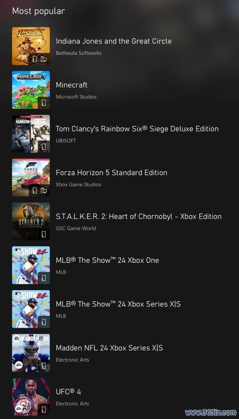
Task: Click the console icon on UFC 4 cover
Action: tap(44, 410)
